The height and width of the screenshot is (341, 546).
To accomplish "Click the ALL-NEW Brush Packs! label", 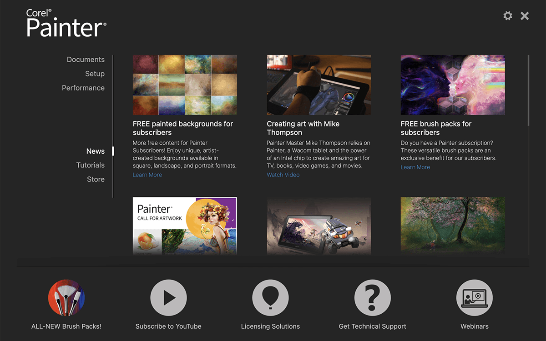I will [x=66, y=326].
